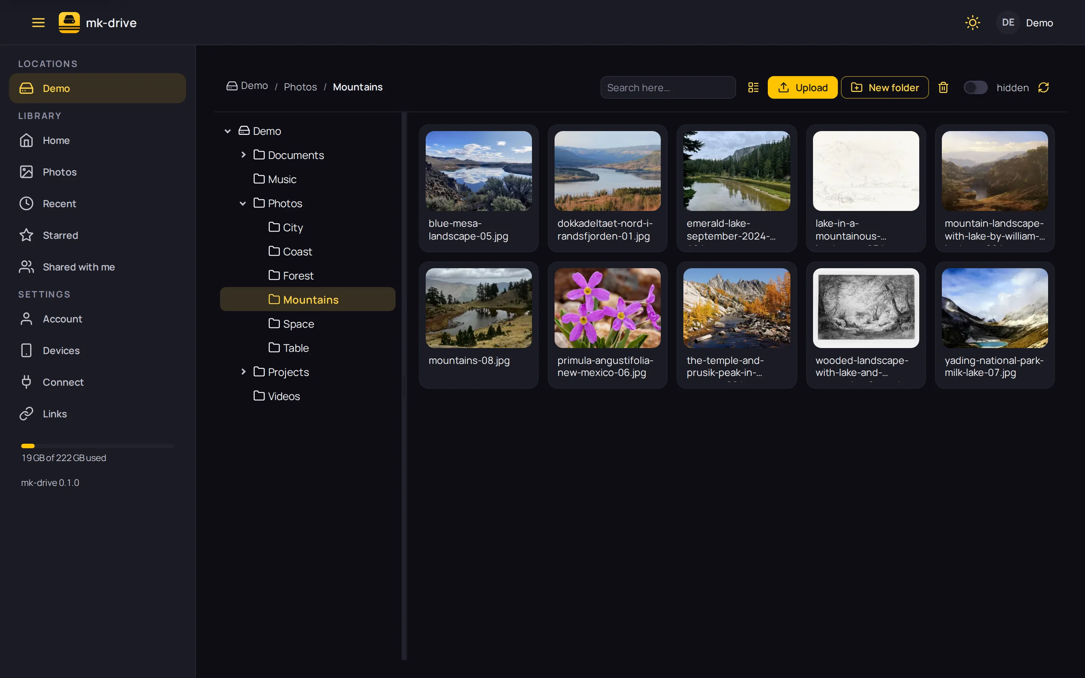
Task: Open Photos in the library sidebar
Action: coord(97,172)
